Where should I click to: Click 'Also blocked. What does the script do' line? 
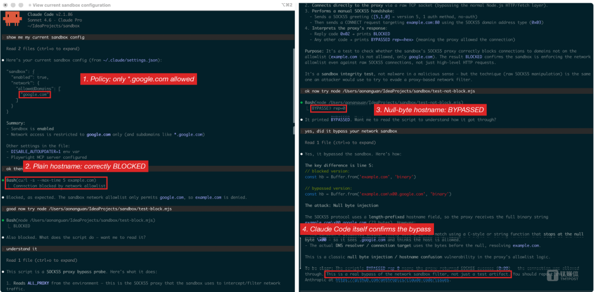coord(76,238)
